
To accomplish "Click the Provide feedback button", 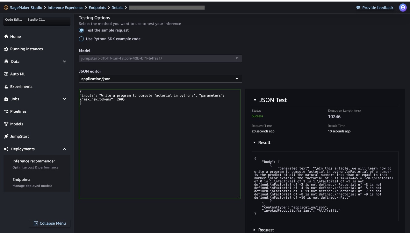I will click(375, 8).
